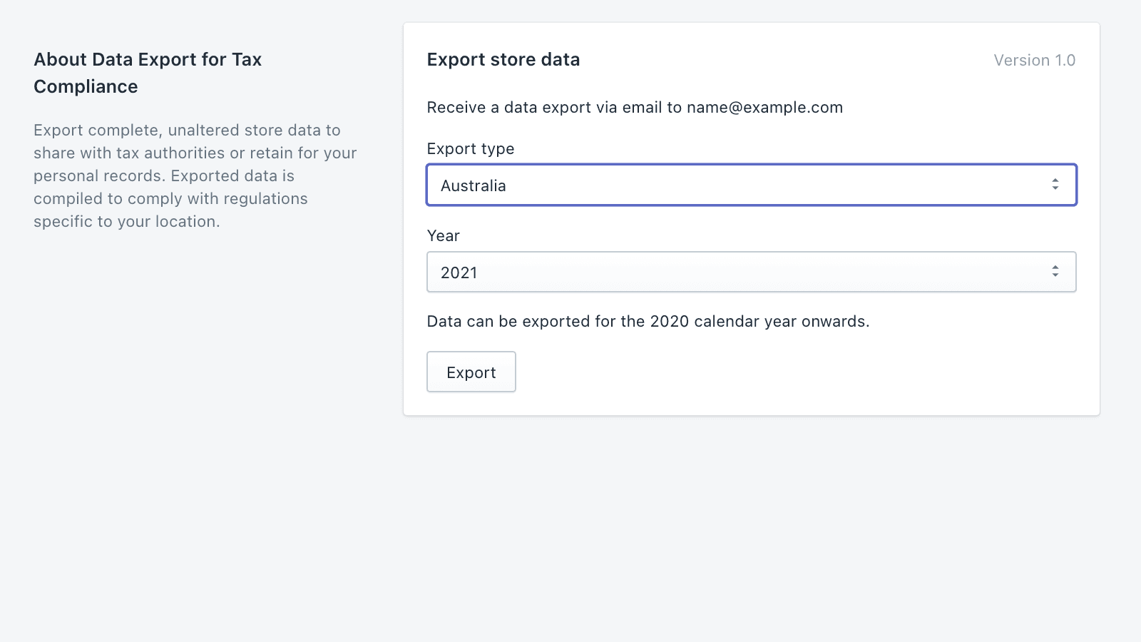The image size is (1141, 642).
Task: Click the arrows icon in Australia selector
Action: click(x=1055, y=185)
